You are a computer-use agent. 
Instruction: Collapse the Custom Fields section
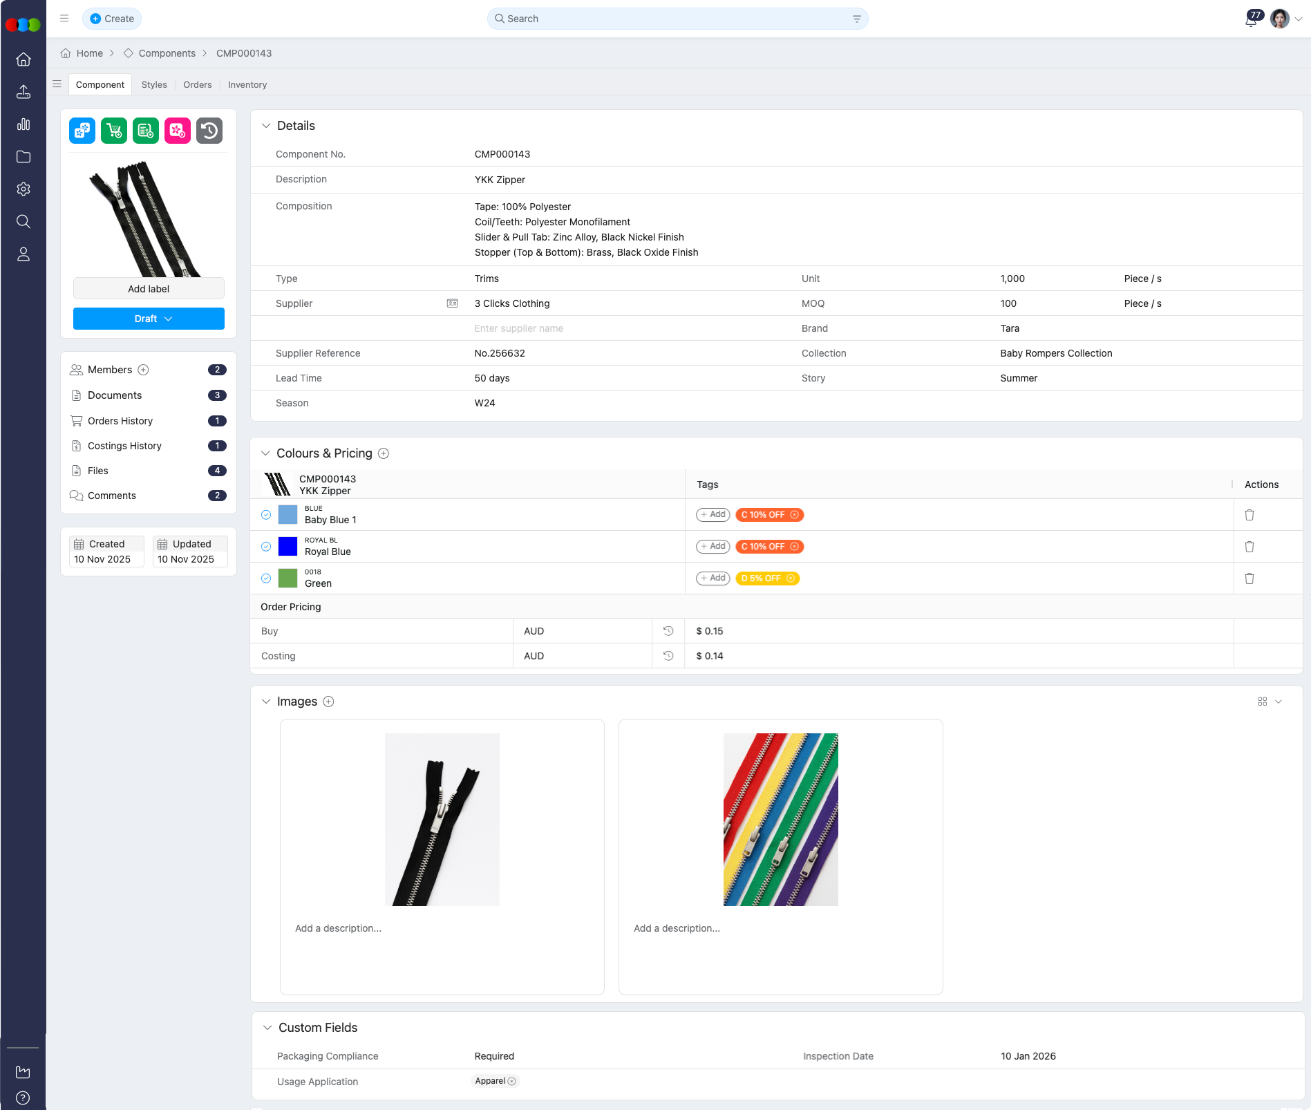[x=267, y=1028]
